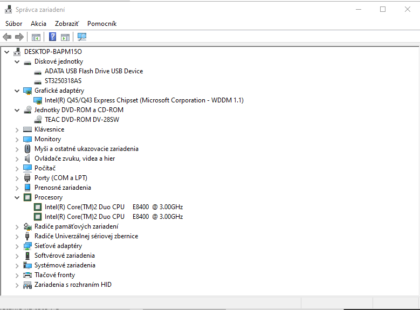The width and height of the screenshot is (420, 310).
Task: Expand the Počítač category
Action: 17,169
